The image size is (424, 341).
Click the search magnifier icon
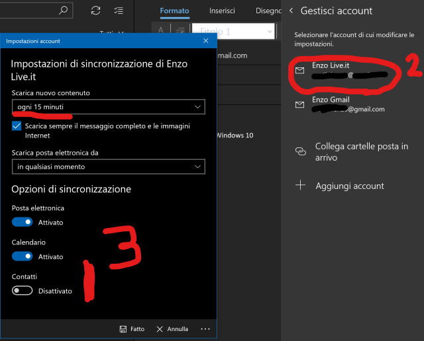63,11
